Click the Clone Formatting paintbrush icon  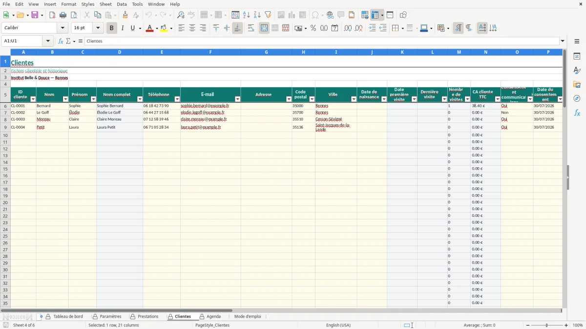(125, 15)
